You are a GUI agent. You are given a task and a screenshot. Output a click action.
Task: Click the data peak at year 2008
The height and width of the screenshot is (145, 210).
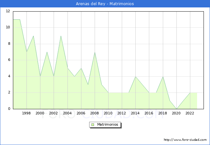point(95,52)
